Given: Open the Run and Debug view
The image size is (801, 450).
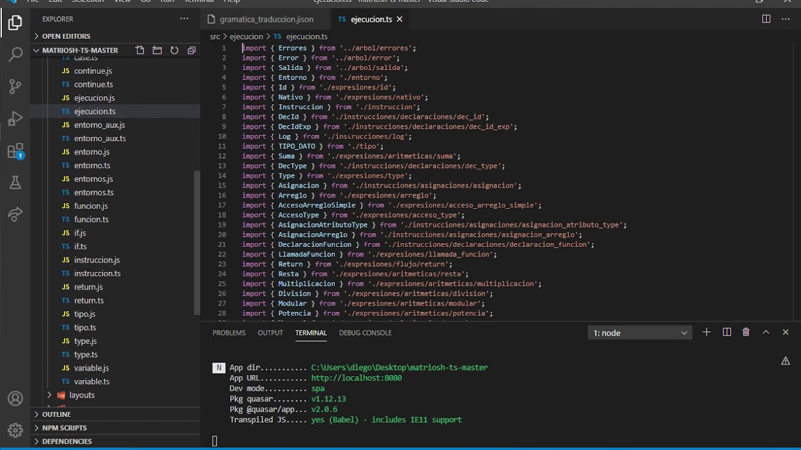Looking at the screenshot, I should coord(15,119).
